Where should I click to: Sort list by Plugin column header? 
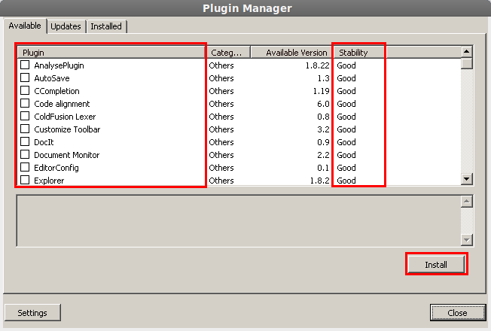[x=113, y=53]
